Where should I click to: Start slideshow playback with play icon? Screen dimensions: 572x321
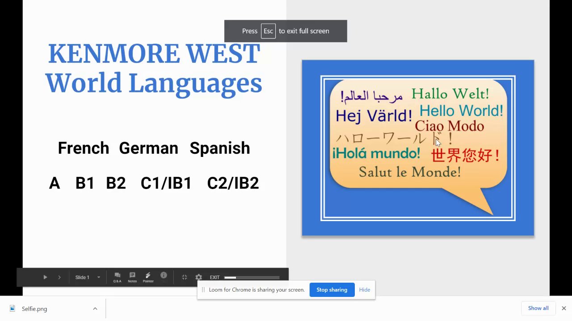point(45,277)
